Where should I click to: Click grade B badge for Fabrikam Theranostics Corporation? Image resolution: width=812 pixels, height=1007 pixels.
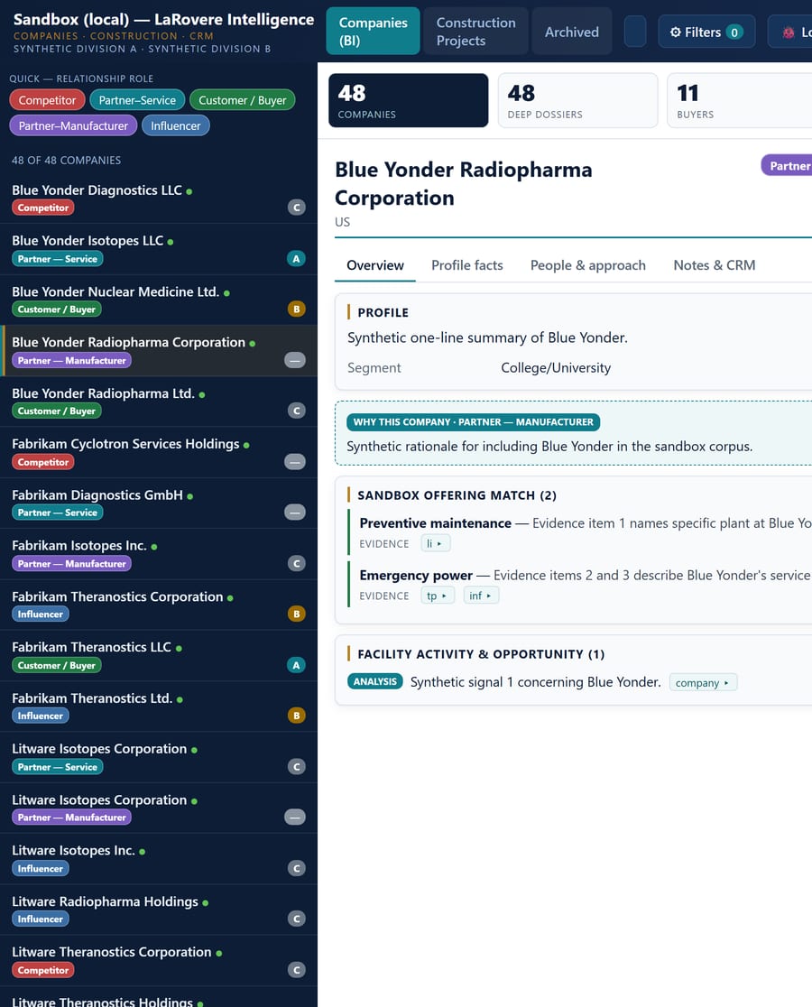tap(296, 614)
